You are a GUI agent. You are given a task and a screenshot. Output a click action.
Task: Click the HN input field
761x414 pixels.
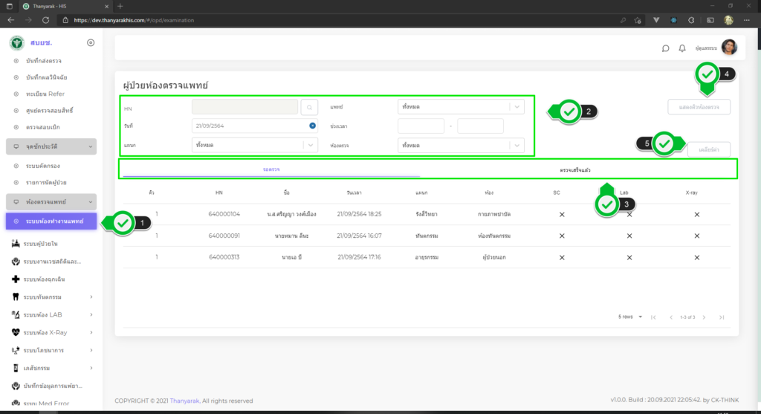tap(245, 107)
